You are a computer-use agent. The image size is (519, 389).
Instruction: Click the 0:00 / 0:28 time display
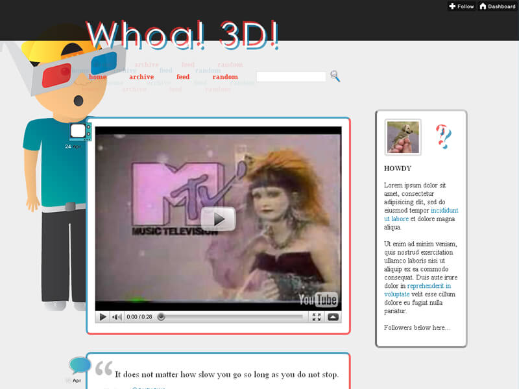pyautogui.click(x=139, y=317)
